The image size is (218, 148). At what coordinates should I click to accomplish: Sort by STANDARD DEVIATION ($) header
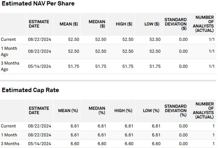tap(175, 24)
